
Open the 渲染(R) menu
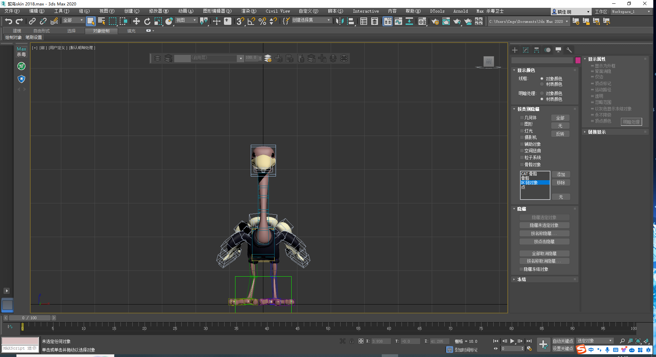pos(249,11)
